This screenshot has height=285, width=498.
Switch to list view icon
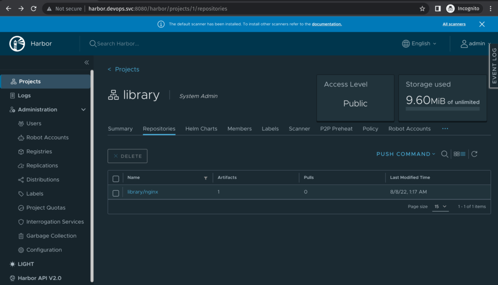point(463,154)
